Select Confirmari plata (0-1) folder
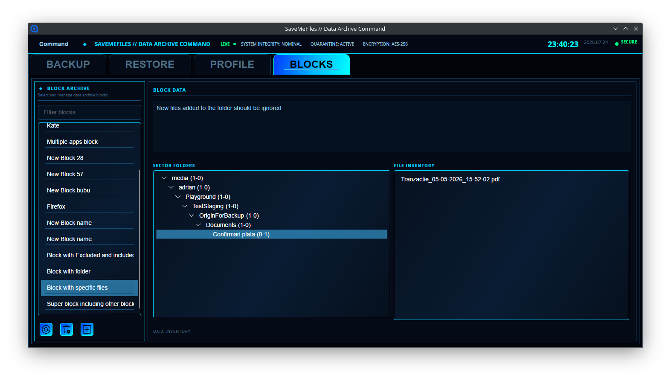 [272, 234]
